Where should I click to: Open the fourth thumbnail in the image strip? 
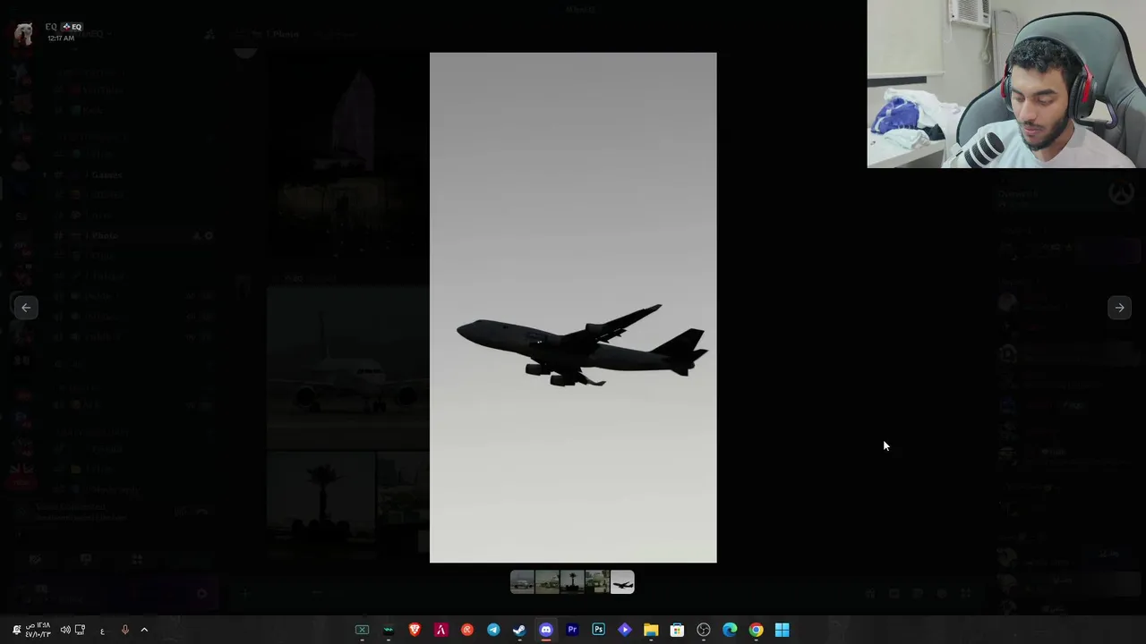[597, 583]
